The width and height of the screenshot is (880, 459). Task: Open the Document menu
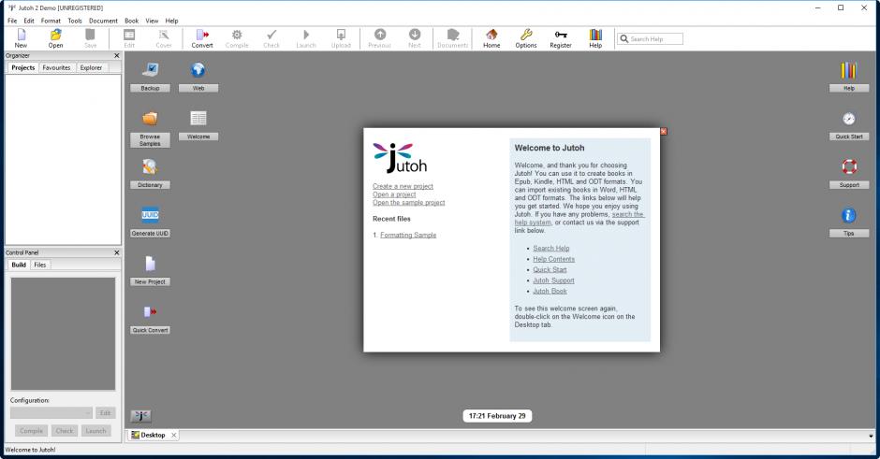(x=103, y=21)
